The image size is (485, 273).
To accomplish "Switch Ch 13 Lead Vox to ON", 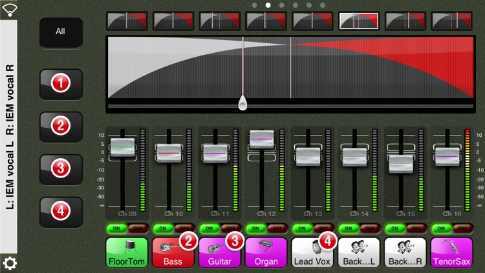I will pyautogui.click(x=302, y=228).
